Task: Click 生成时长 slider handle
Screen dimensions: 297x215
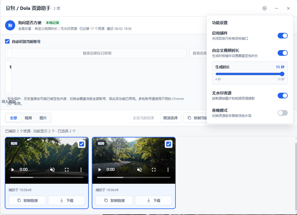Action: tap(282, 74)
